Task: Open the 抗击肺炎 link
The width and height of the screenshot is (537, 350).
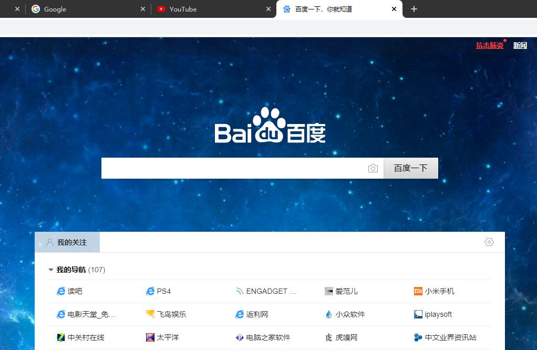Action: pos(490,45)
